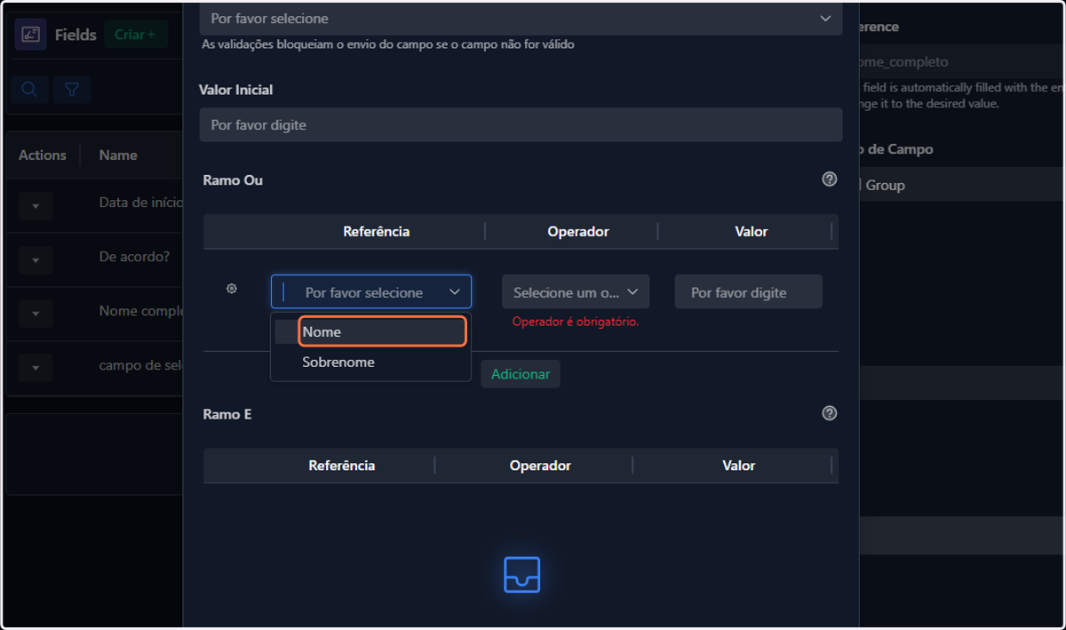
Task: Click the gear icon on the condition row
Action: pyautogui.click(x=232, y=289)
